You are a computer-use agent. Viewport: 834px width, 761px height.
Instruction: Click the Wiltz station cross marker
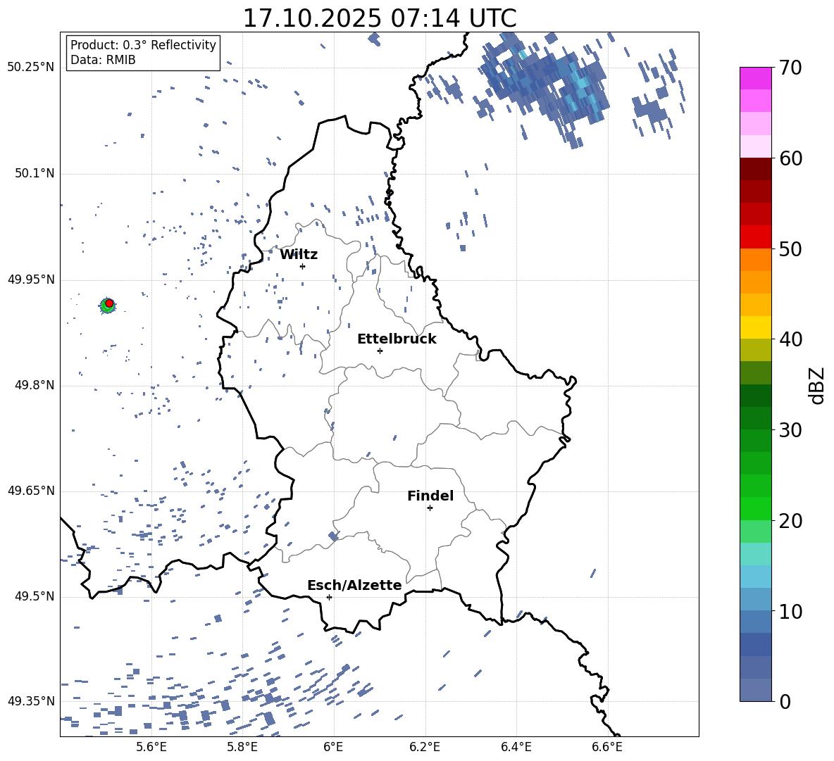click(x=302, y=266)
